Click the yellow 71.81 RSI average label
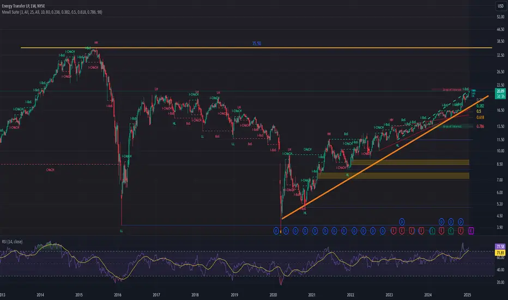Screen dimensions: 508x300 500,253
